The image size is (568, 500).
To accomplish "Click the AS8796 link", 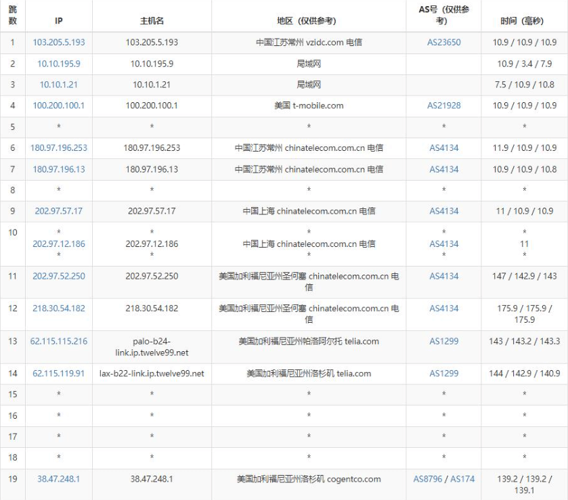I will pyautogui.click(x=429, y=479).
